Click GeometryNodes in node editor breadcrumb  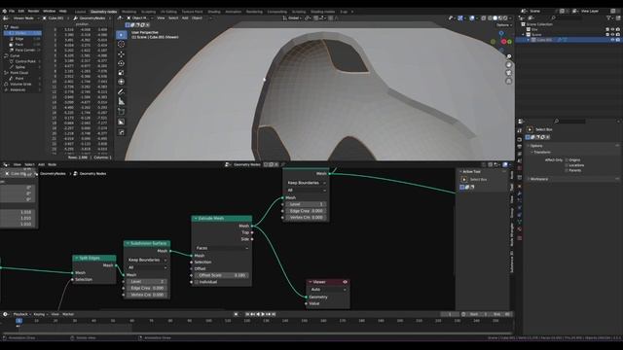pos(53,174)
